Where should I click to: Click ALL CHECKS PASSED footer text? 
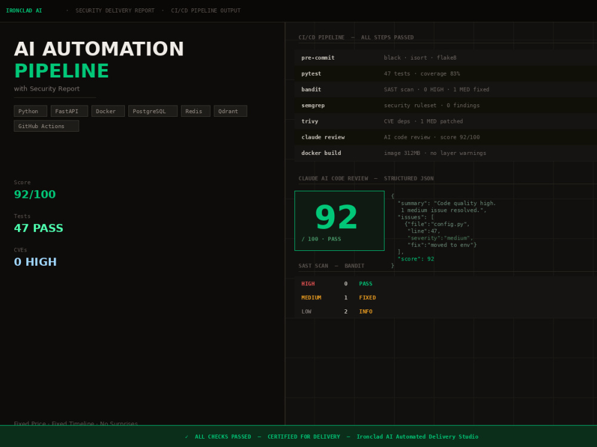(x=223, y=437)
